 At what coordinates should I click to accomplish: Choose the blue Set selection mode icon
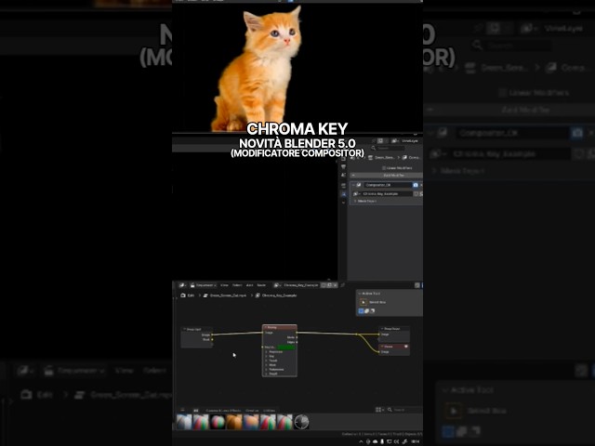(361, 311)
